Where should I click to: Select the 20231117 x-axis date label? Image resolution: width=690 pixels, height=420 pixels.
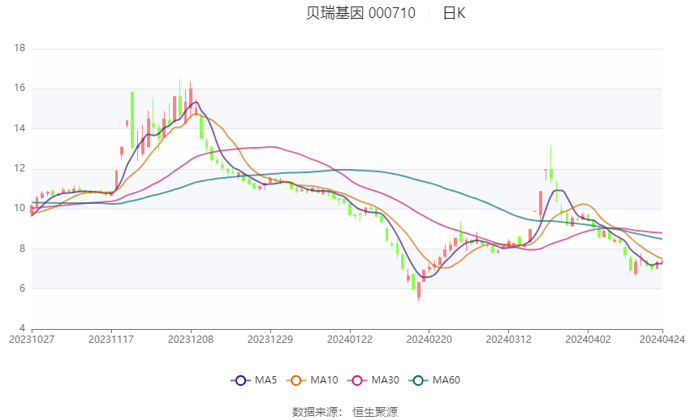pos(111,340)
